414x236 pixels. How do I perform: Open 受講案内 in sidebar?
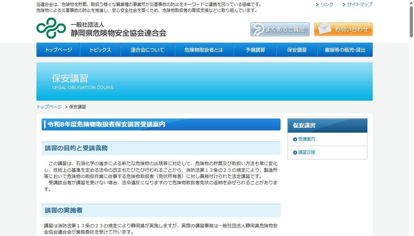click(x=306, y=139)
